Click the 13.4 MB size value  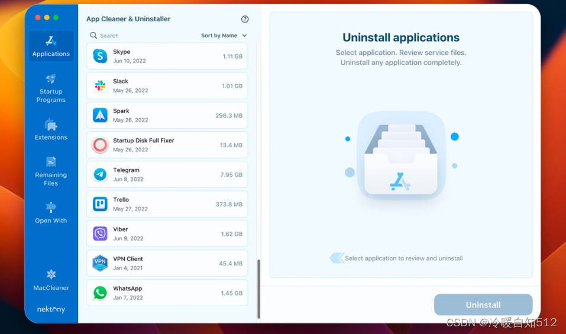[x=231, y=145]
